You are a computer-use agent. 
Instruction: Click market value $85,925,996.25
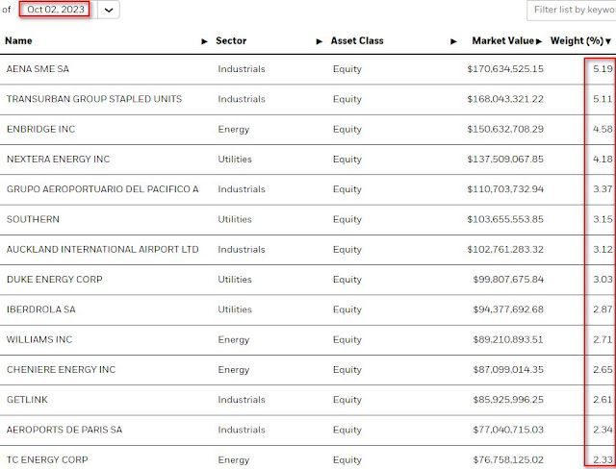click(508, 400)
